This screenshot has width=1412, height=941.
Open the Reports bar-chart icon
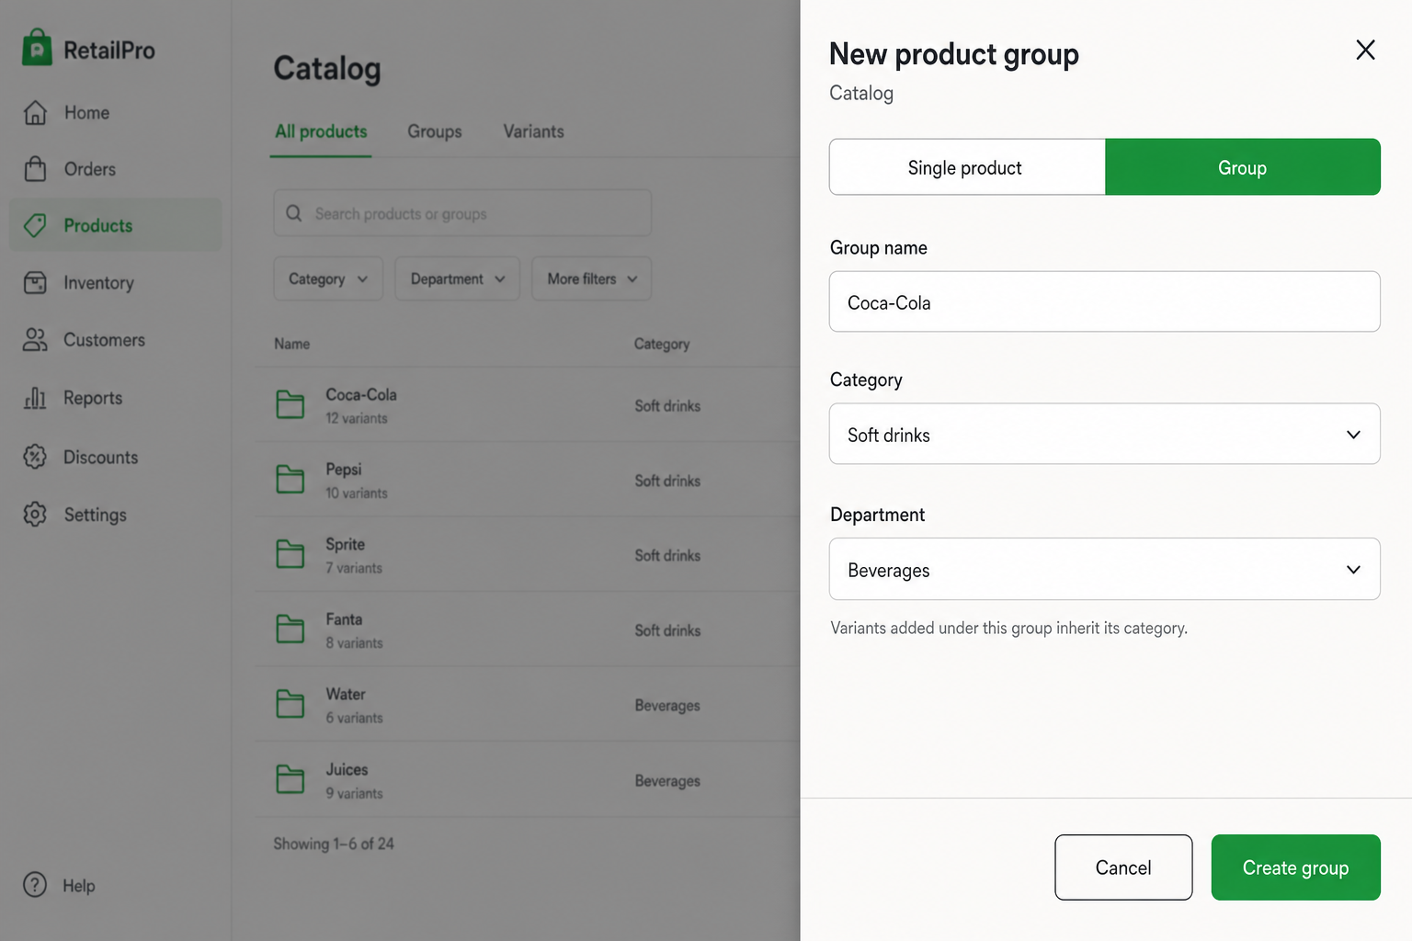point(35,398)
